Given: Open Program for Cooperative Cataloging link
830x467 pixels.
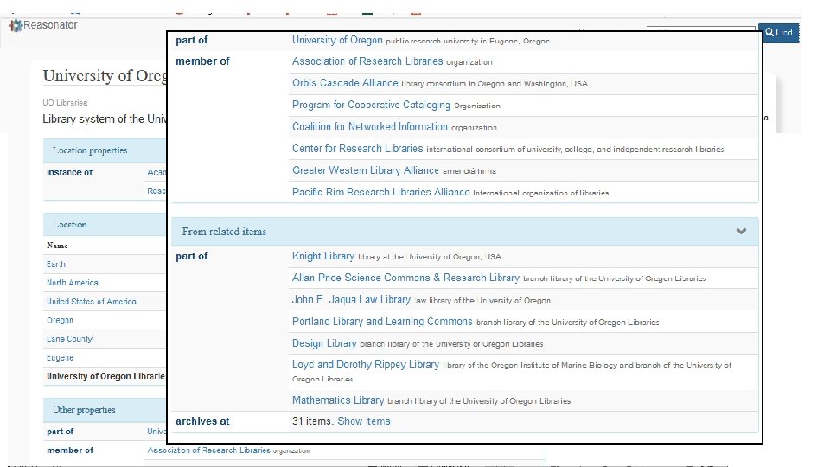Looking at the screenshot, I should point(371,105).
